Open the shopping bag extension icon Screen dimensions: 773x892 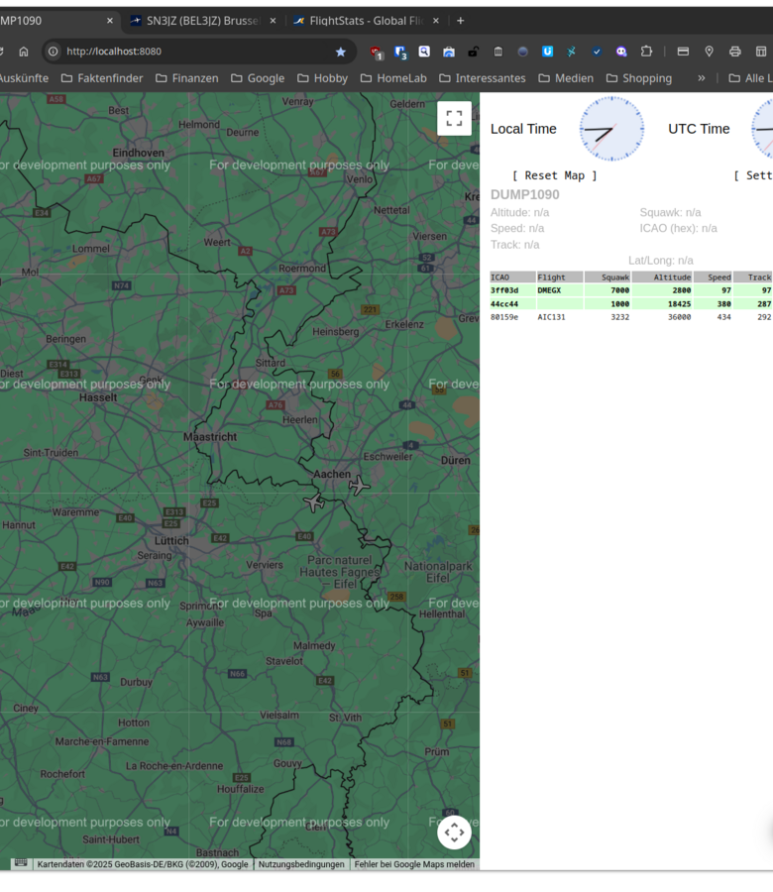[x=449, y=52]
